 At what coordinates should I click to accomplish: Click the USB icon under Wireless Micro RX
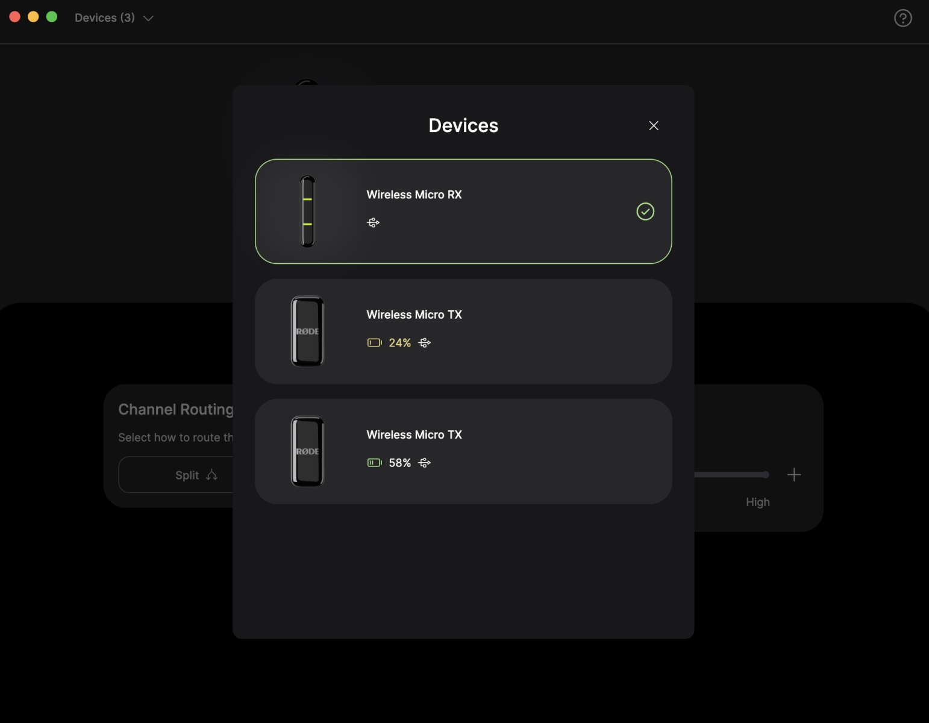point(374,223)
